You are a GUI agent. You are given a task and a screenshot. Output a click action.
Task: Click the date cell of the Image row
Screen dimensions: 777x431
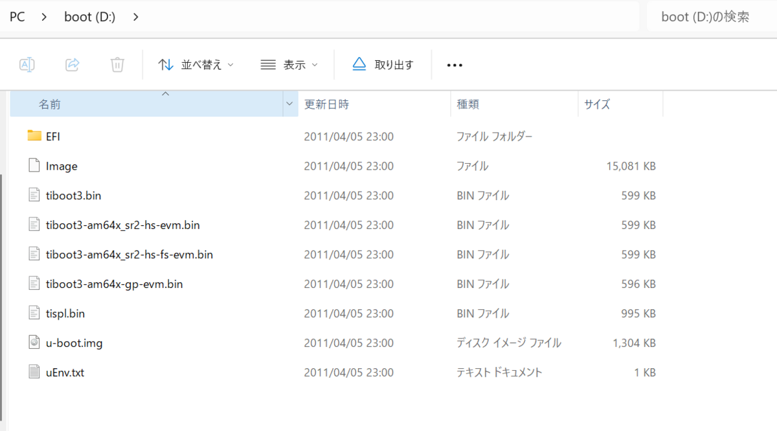349,166
